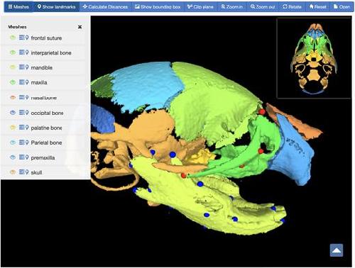Click Show landmarks in the toolbar

tap(56, 7)
